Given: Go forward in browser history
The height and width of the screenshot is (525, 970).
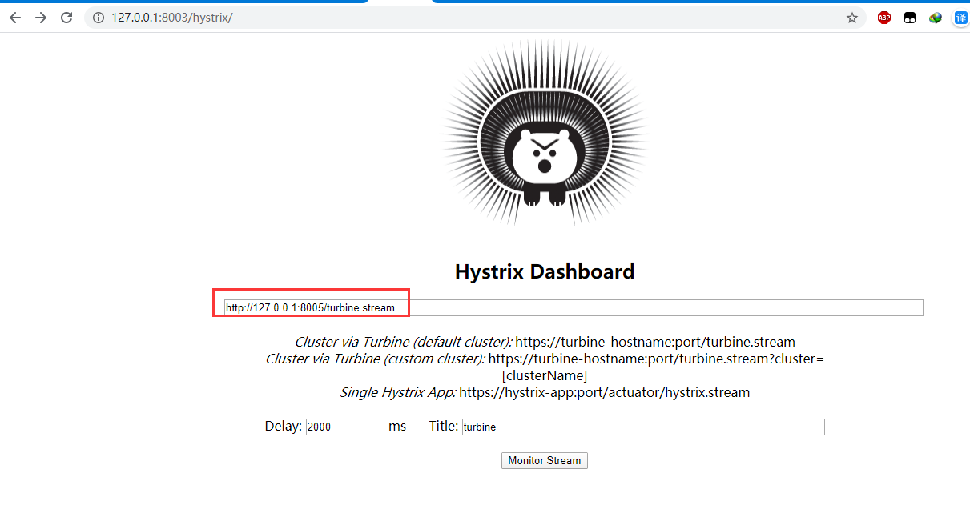Looking at the screenshot, I should click(41, 18).
